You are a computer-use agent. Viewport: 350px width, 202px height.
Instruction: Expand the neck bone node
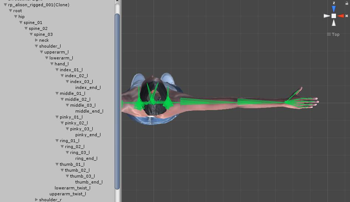(x=37, y=40)
